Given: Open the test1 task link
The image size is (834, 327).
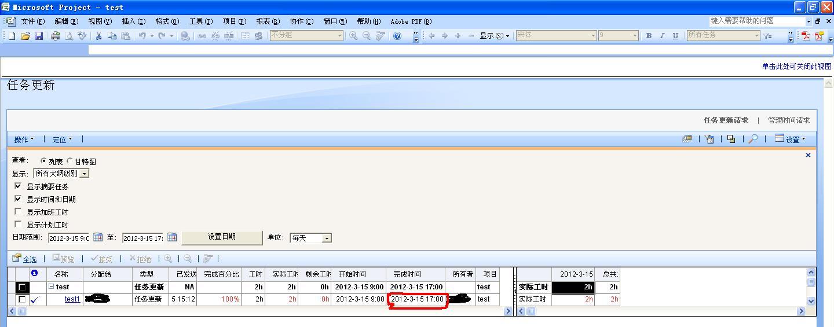Looking at the screenshot, I should pos(72,299).
